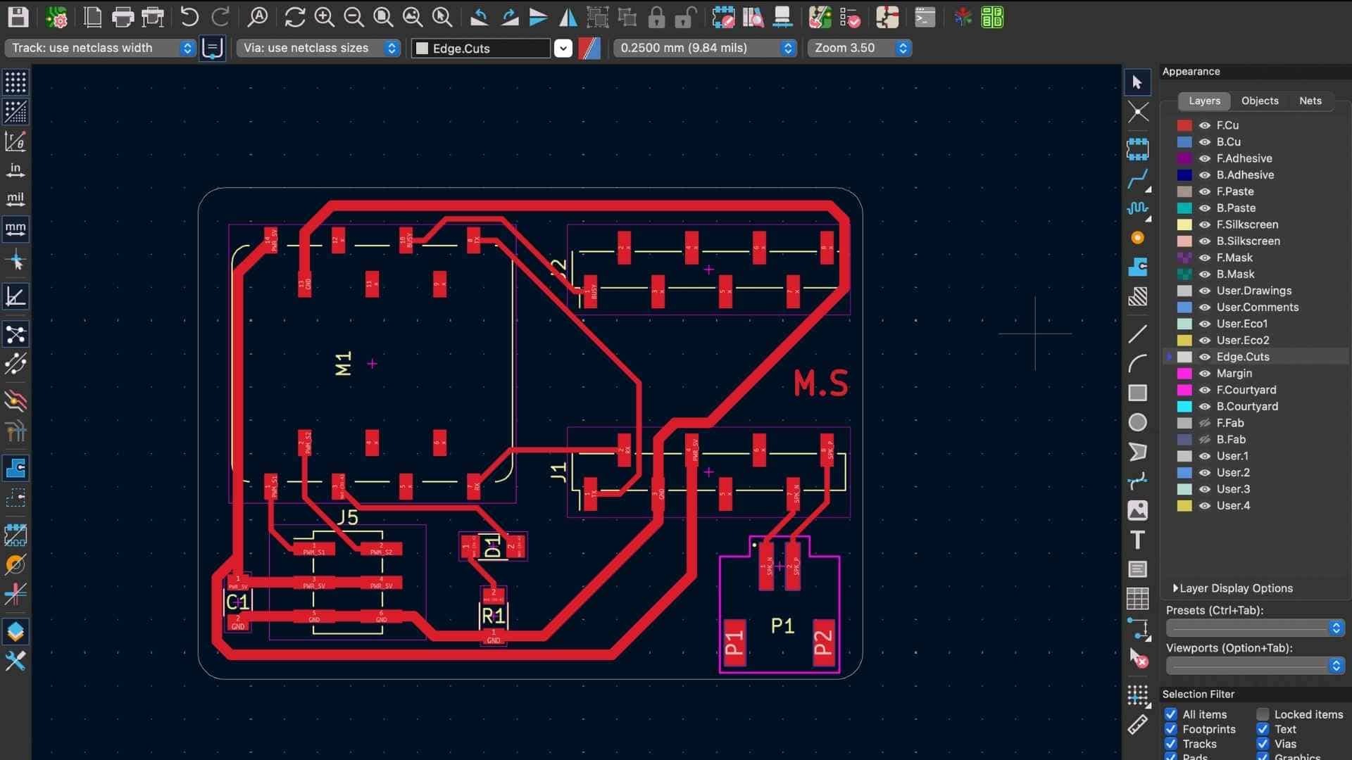The height and width of the screenshot is (760, 1352).
Task: Open the Track width dropdown
Action: pos(101,48)
